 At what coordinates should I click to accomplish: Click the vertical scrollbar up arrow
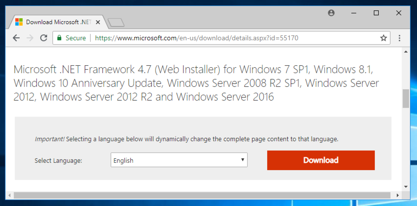pos(406,51)
